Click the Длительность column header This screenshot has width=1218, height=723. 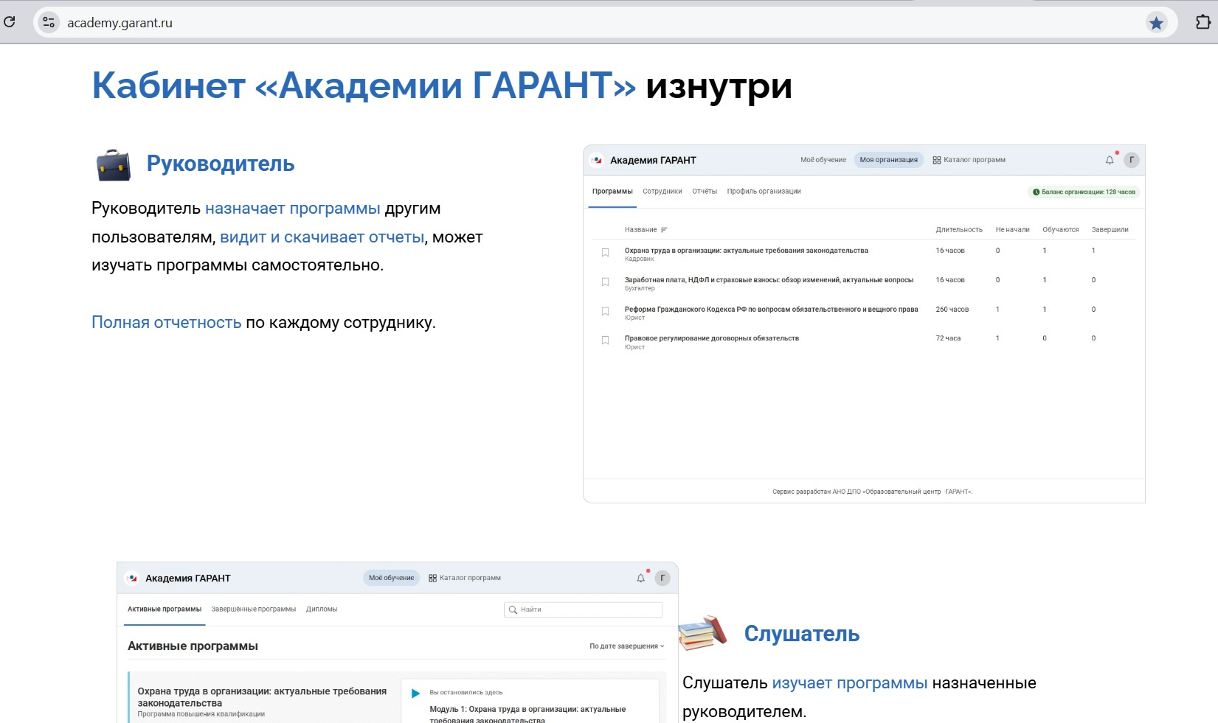click(959, 230)
